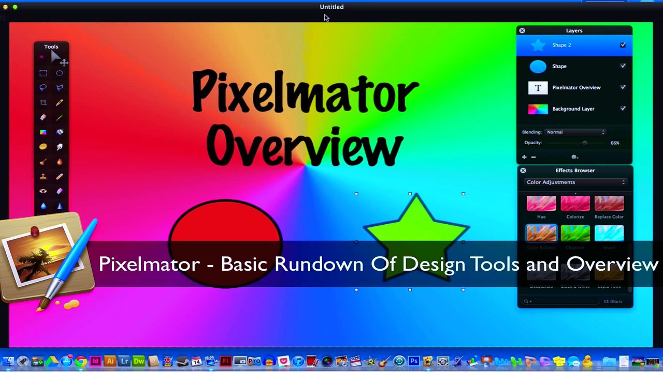
Task: Choose the Lasso tool
Action: click(x=43, y=88)
